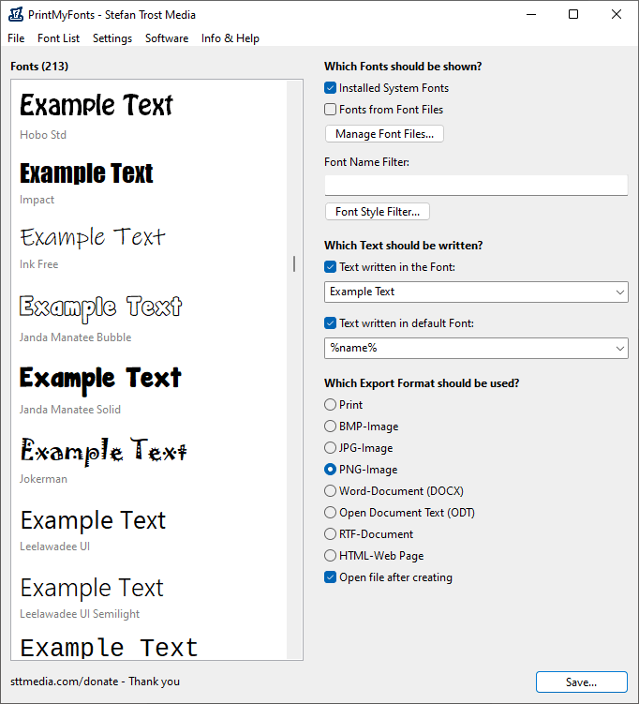Click the Save button

coord(582,682)
